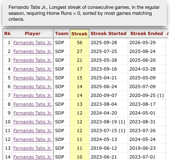The image size is (171, 160).
Task: Open Fernando Tatis Jr. link in rank 5 row
Action: tap(32, 78)
